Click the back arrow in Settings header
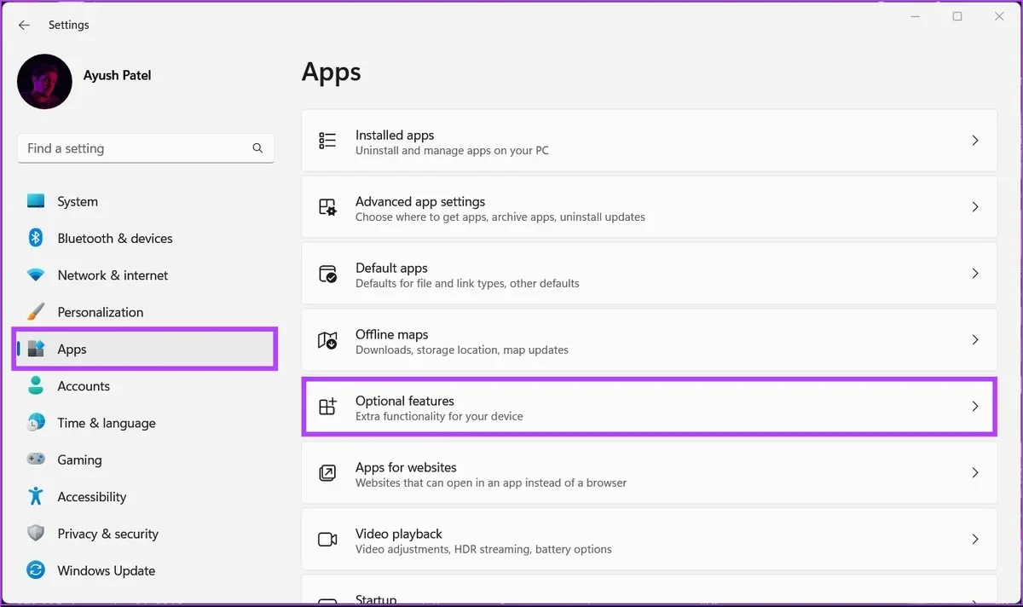The image size is (1023, 607). pos(24,26)
